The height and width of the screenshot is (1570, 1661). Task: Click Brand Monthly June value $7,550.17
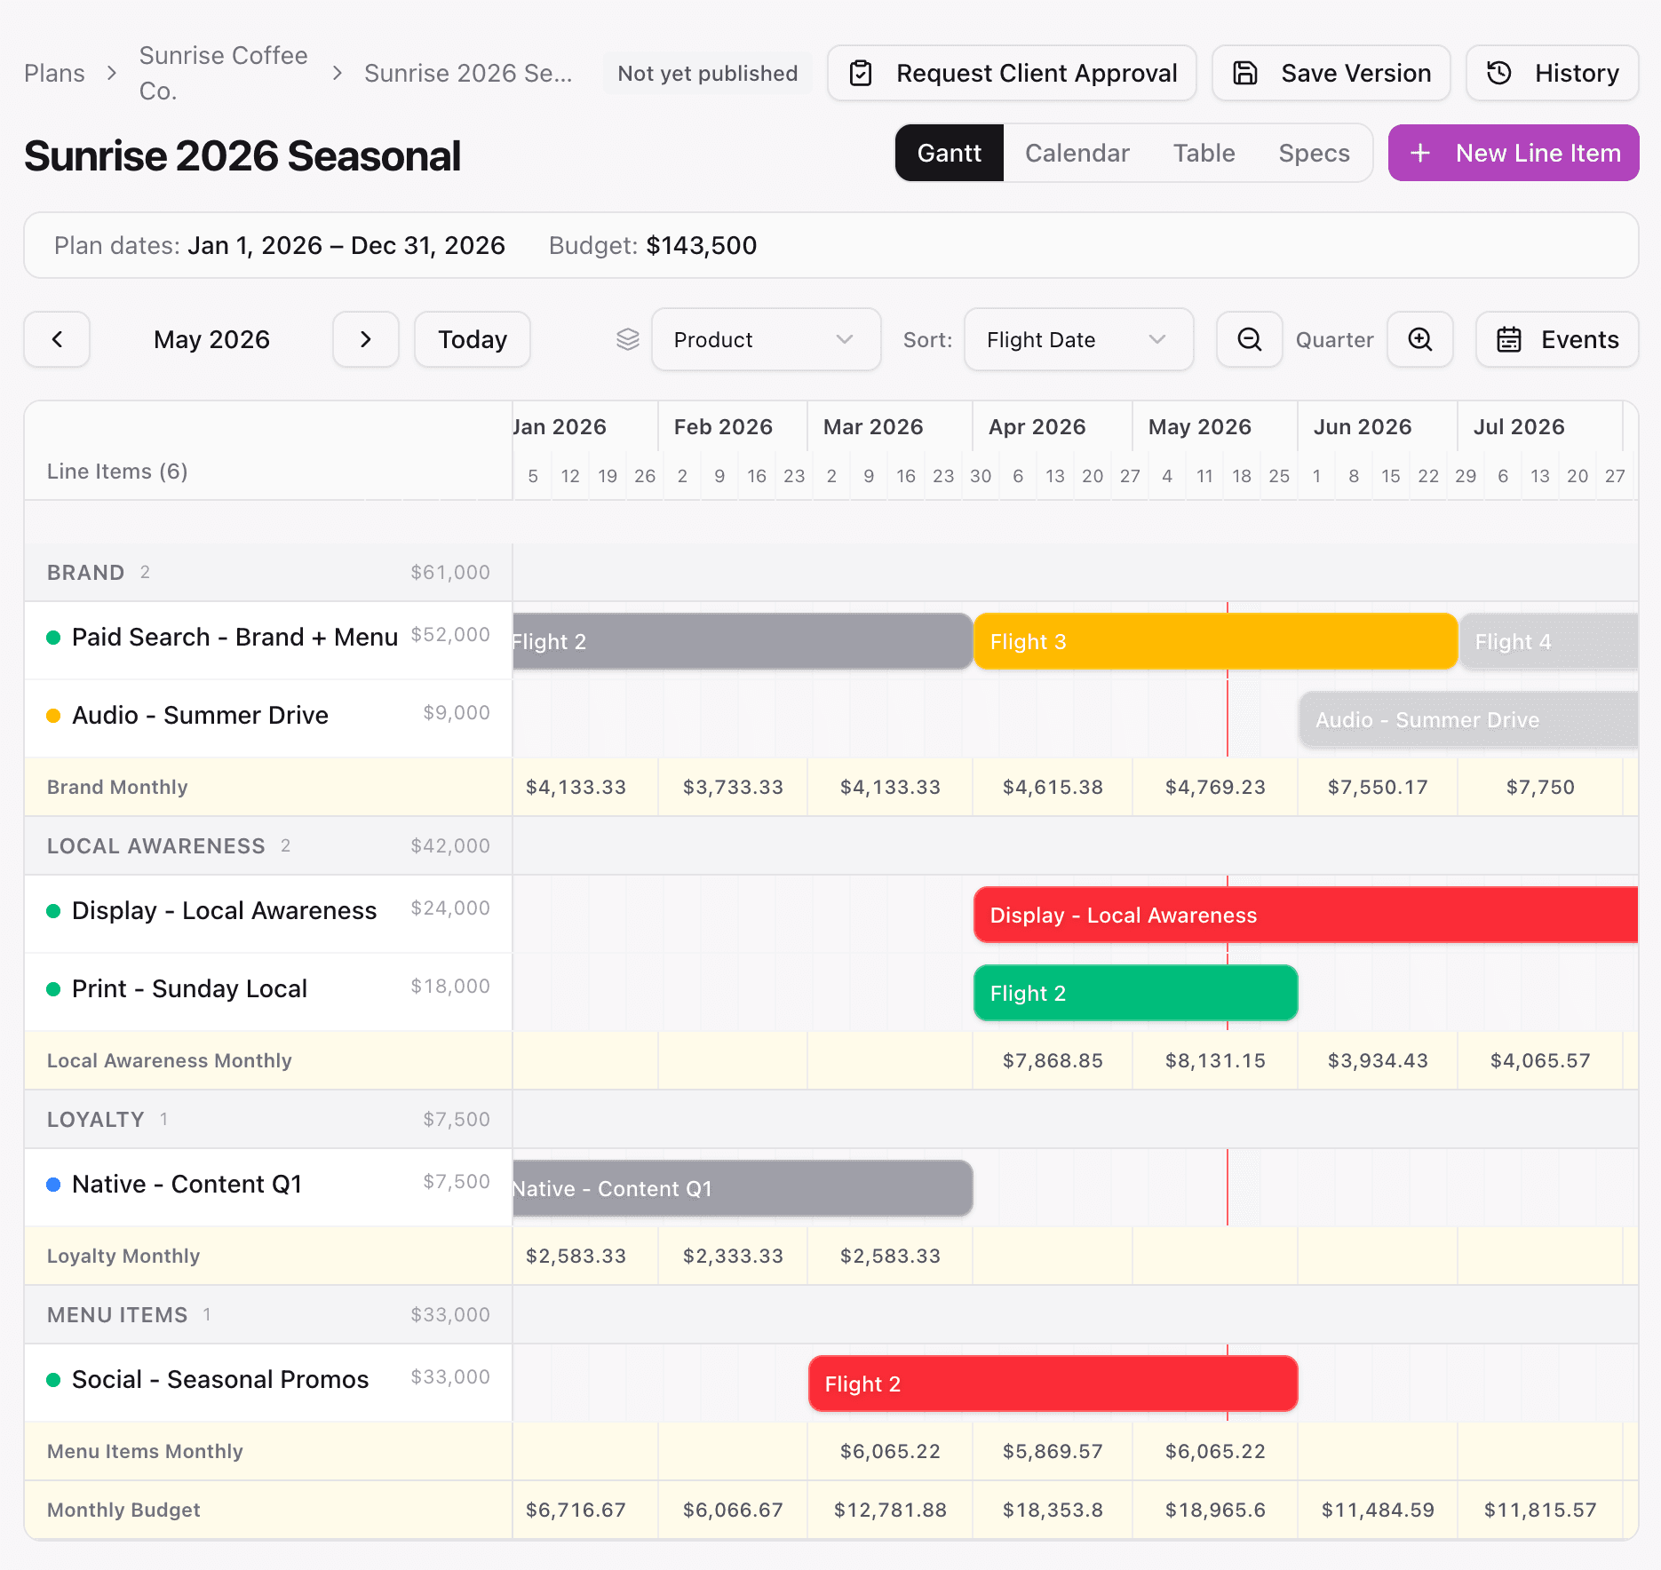tap(1378, 787)
